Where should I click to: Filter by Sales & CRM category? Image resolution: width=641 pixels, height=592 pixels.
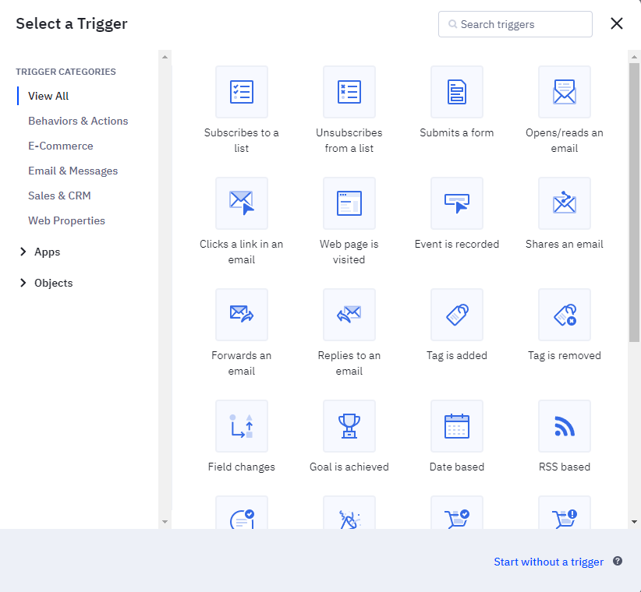pos(59,196)
